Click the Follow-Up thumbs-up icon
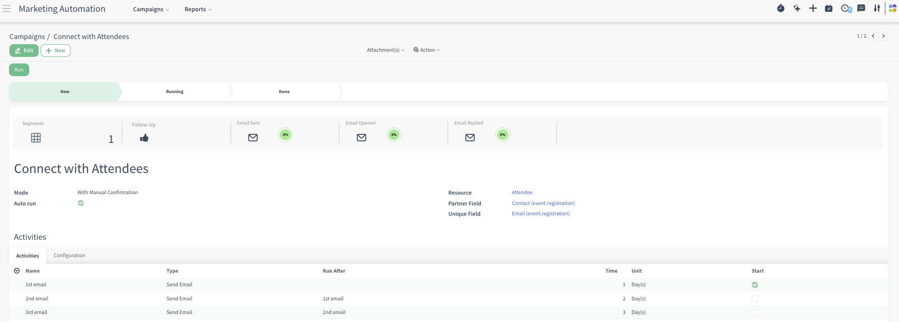The image size is (899, 322). (x=144, y=138)
